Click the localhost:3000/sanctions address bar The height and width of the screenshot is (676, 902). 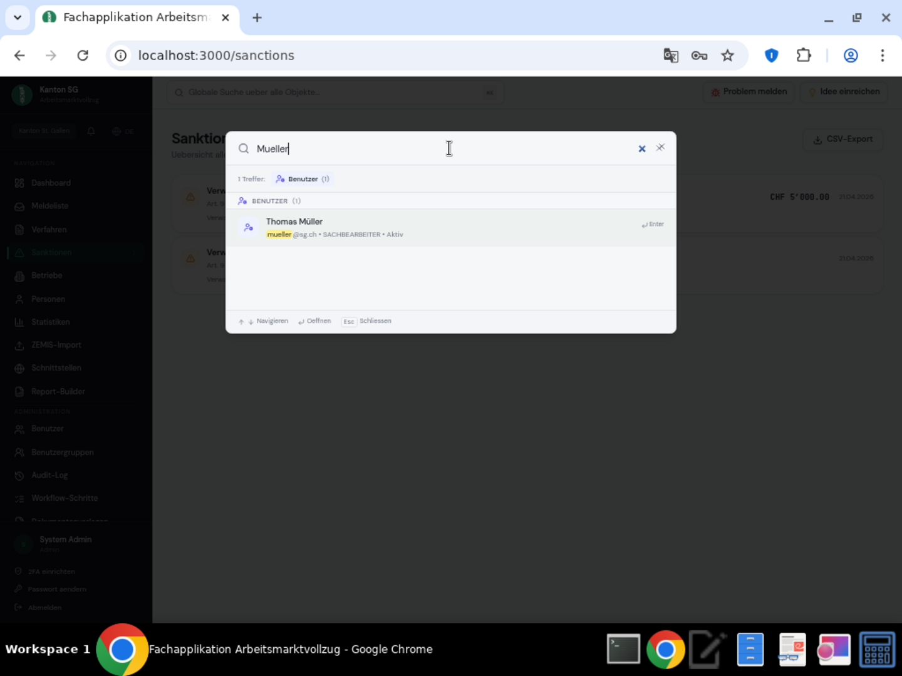216,56
